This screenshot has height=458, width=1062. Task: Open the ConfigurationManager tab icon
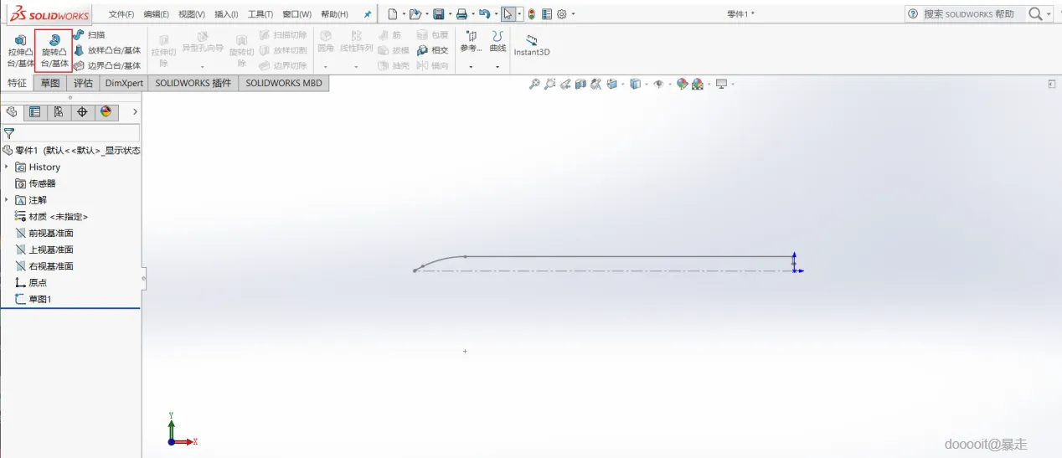58,111
